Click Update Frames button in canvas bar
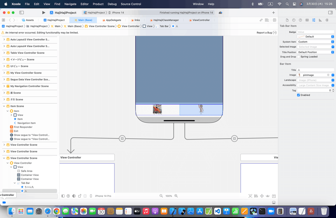This screenshot has height=218, width=336. click(250, 196)
